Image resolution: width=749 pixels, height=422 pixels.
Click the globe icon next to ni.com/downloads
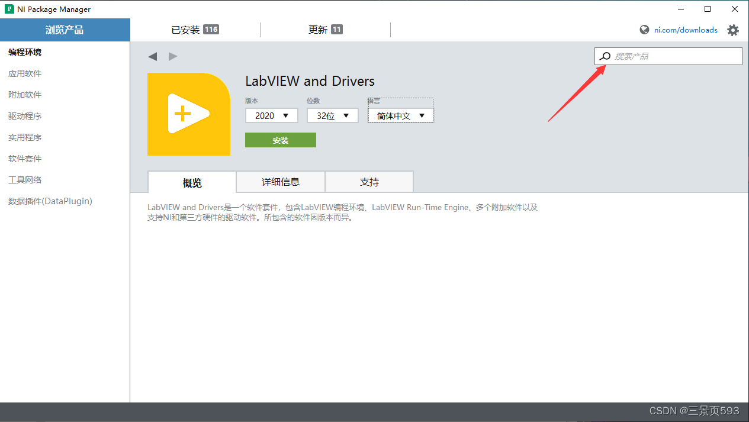(643, 30)
